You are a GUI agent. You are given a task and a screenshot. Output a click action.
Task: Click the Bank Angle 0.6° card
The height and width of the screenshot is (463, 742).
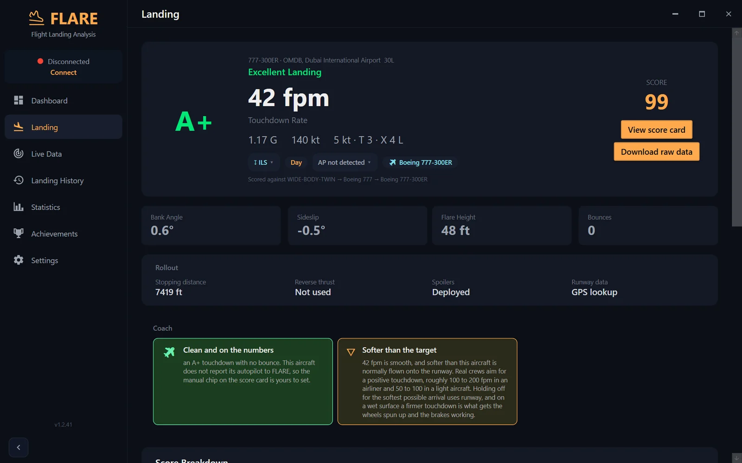click(211, 225)
